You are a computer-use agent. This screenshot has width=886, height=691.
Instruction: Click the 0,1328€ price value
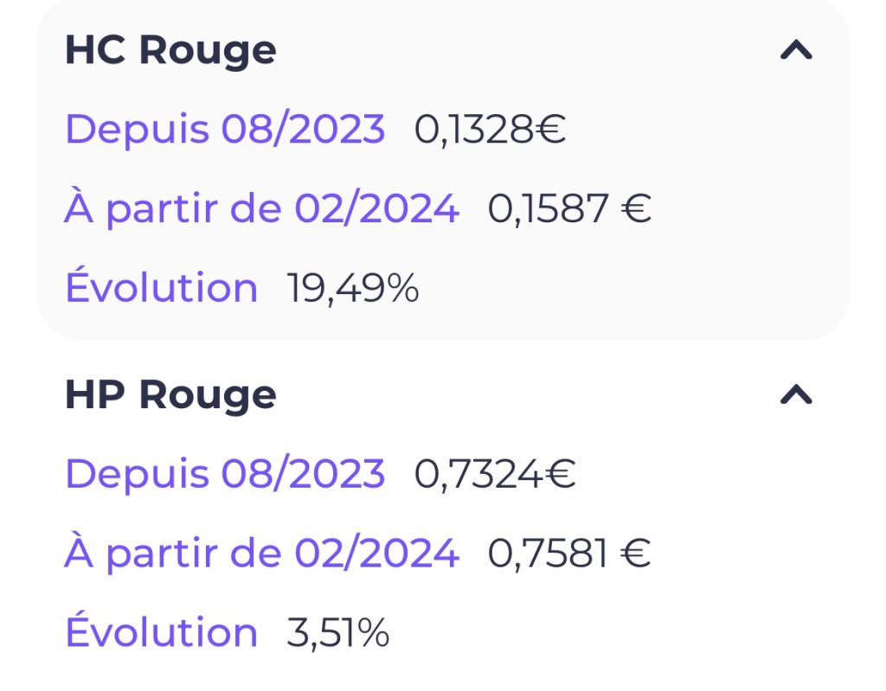tap(490, 130)
